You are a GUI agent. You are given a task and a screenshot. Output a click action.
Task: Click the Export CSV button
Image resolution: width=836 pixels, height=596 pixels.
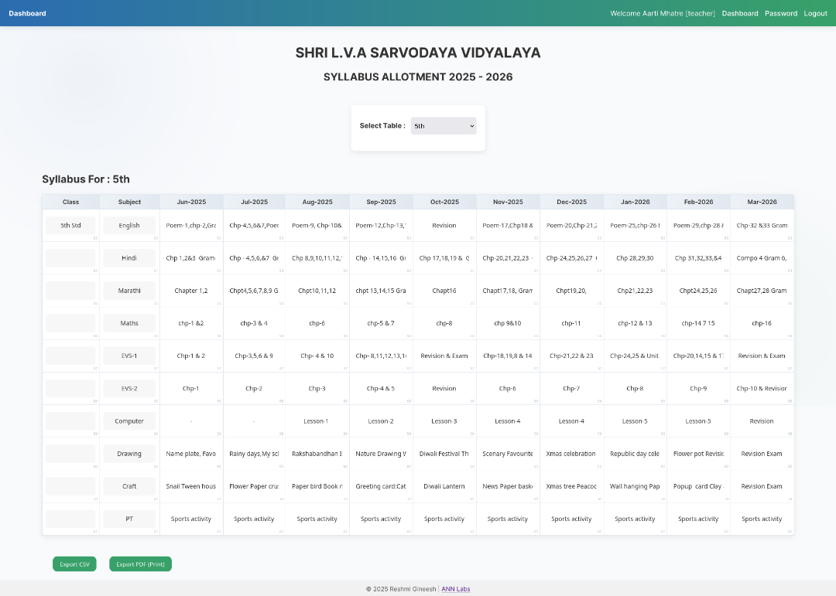[x=75, y=564]
